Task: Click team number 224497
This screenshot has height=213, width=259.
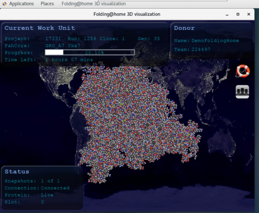Action: pyautogui.click(x=201, y=49)
